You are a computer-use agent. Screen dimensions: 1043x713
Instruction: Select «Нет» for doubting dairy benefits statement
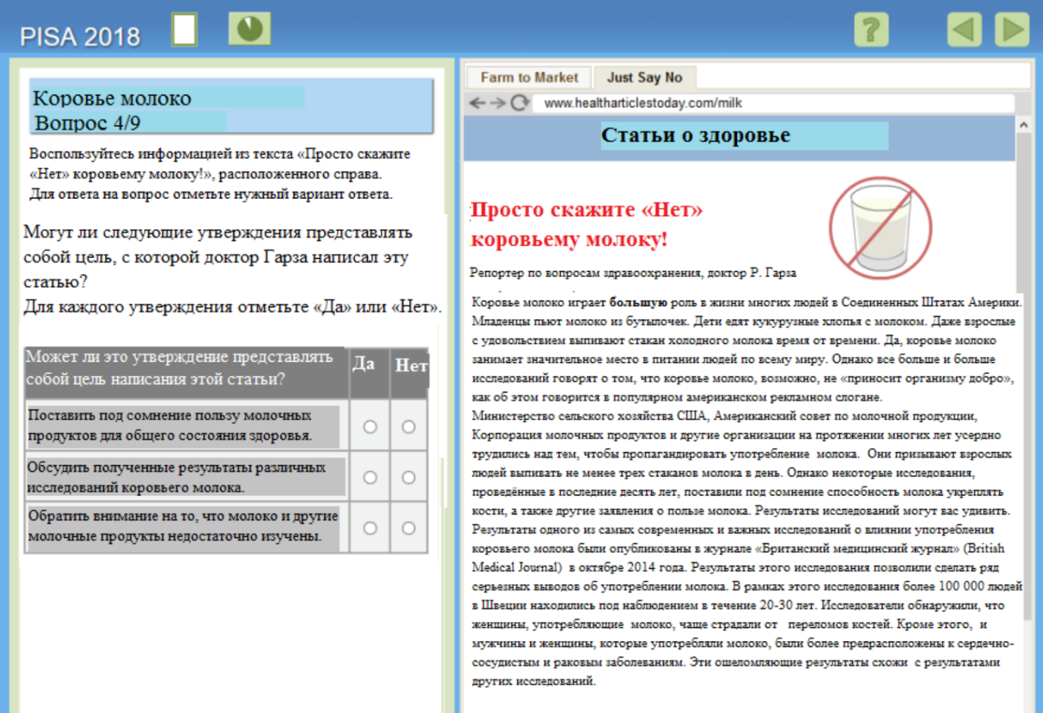pos(408,427)
